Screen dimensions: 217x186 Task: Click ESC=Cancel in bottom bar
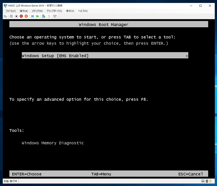[x=190, y=174]
